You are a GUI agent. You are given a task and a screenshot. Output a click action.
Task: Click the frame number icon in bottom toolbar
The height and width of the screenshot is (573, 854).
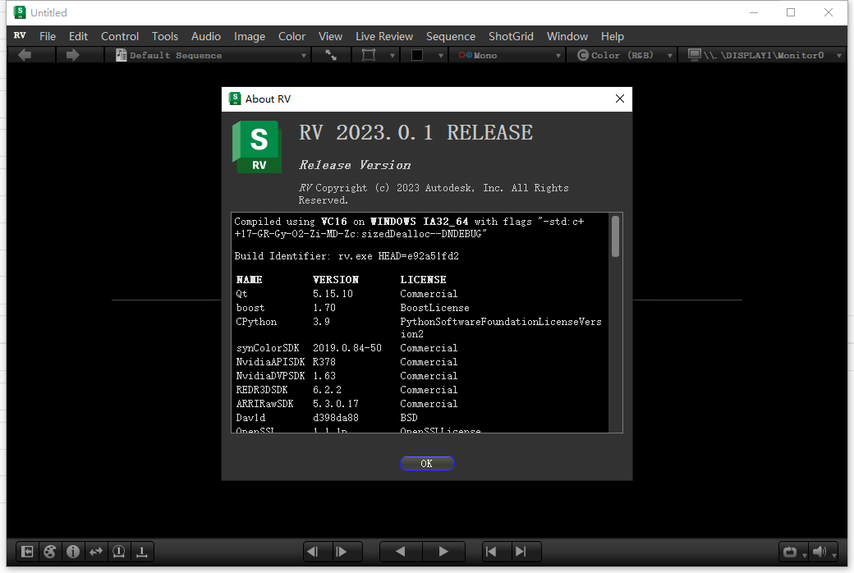pos(118,552)
